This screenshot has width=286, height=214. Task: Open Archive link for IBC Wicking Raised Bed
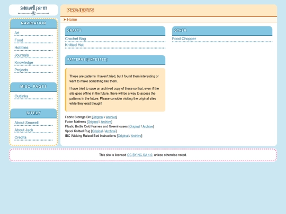(x=136, y=136)
